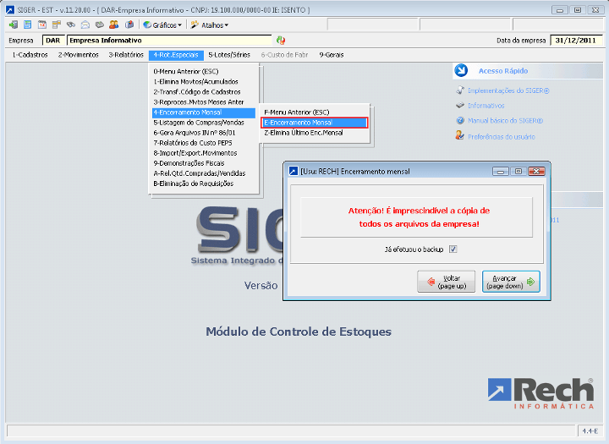Image resolution: width=609 pixels, height=444 pixels.
Task: Click the switch company icon beside Empresa field
Action: [281, 40]
